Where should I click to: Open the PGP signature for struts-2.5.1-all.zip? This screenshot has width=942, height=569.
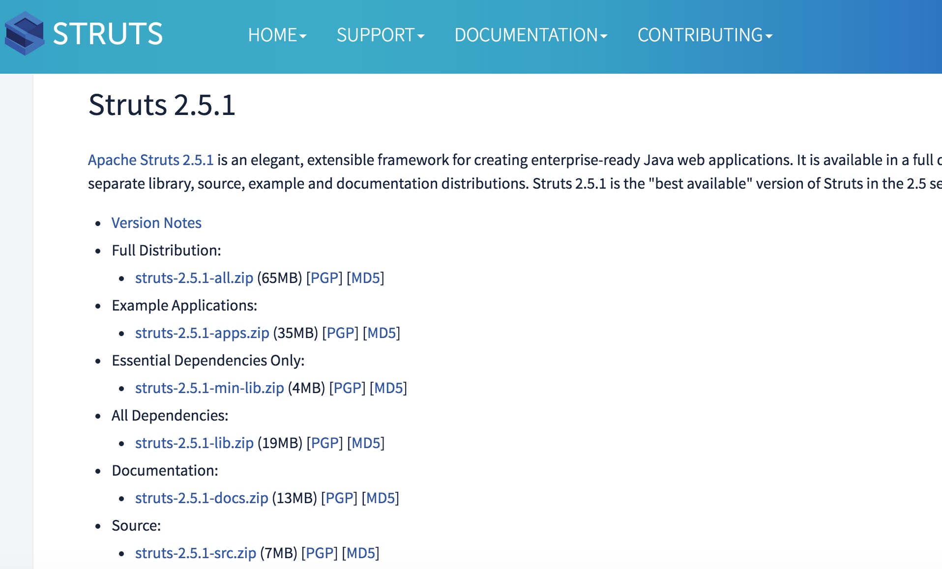point(324,278)
